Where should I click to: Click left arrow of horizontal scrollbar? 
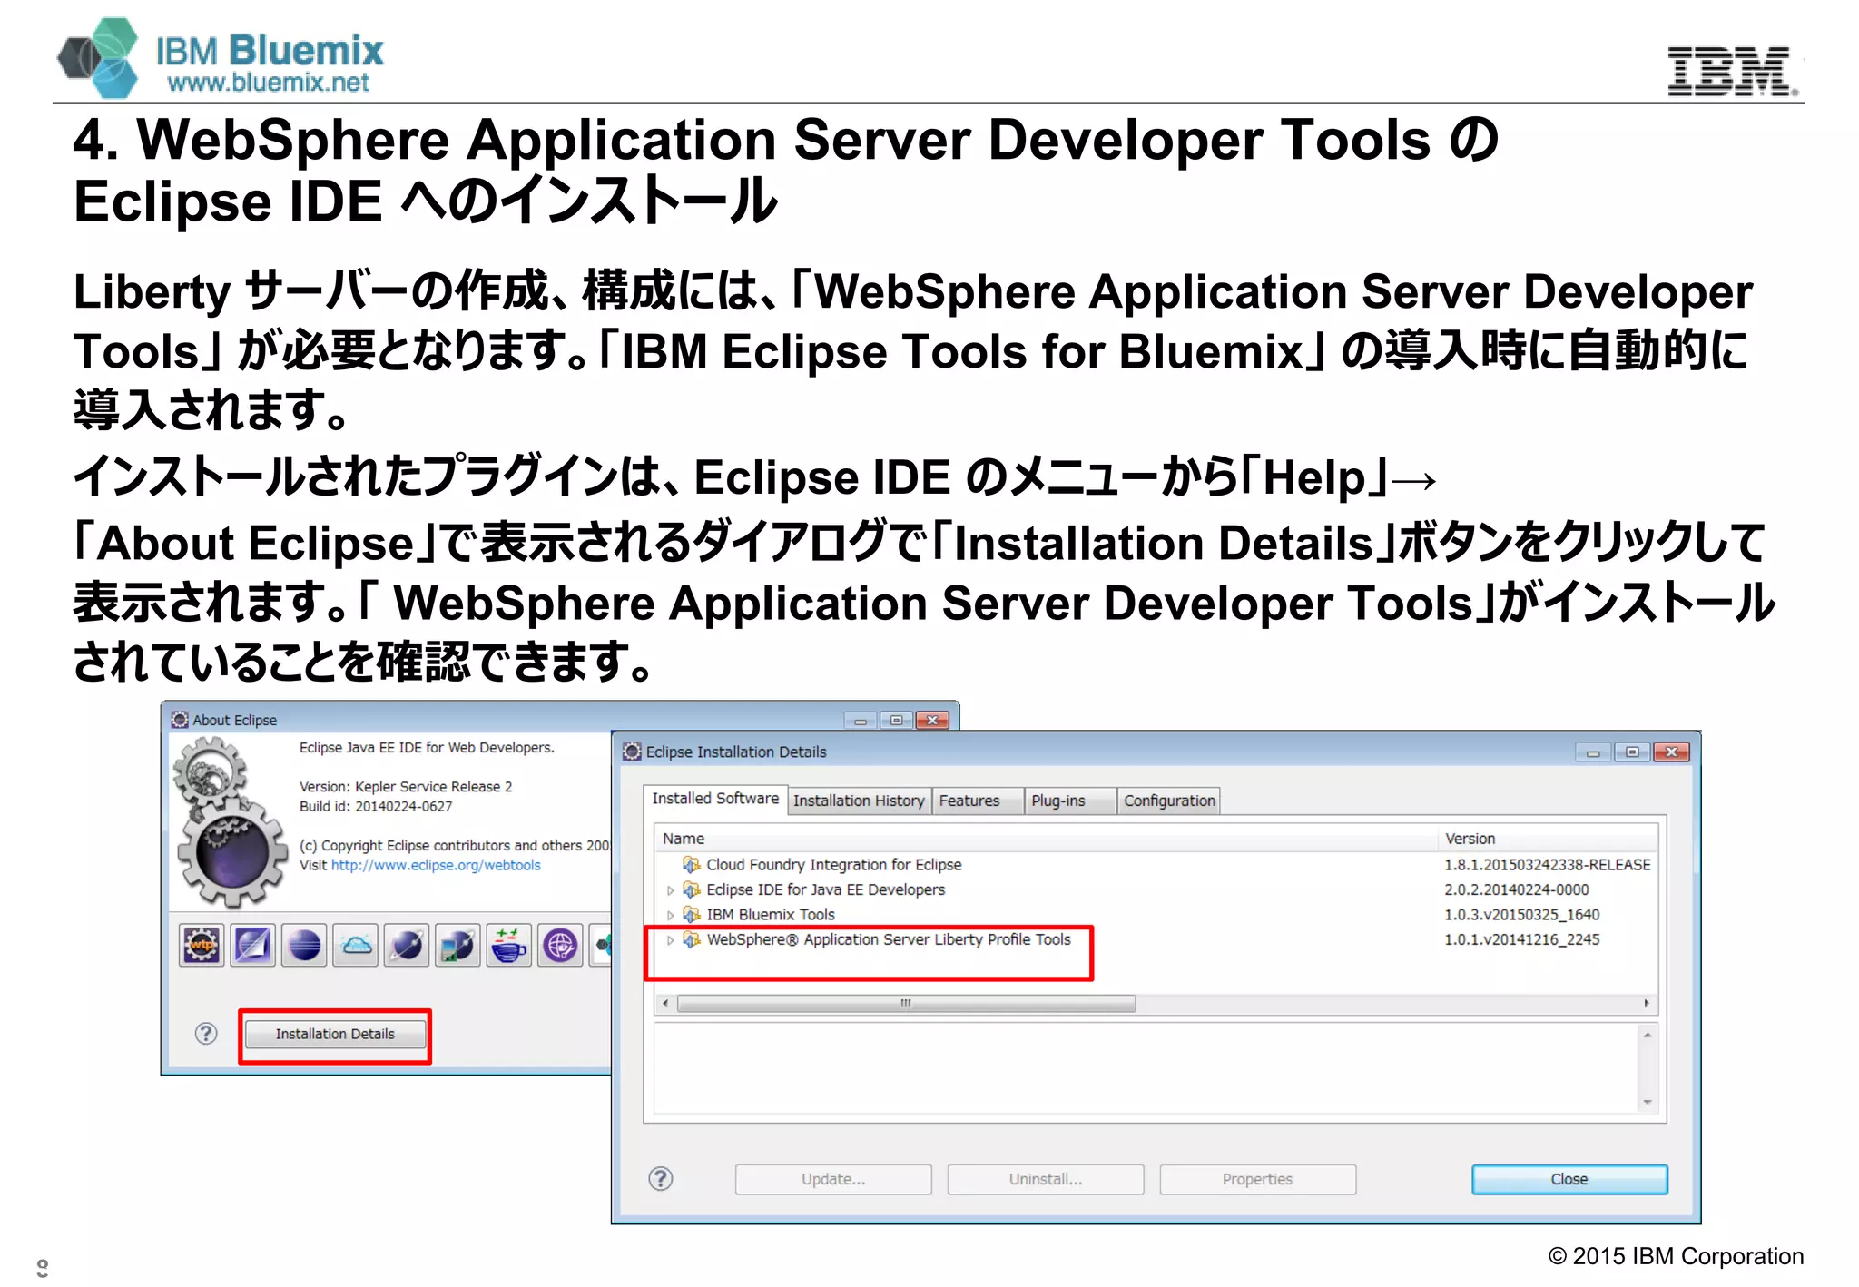(x=666, y=1003)
